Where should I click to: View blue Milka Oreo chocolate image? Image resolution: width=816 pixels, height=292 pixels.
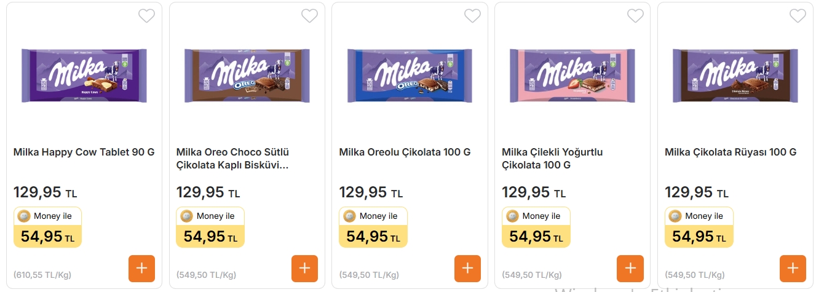(x=410, y=75)
